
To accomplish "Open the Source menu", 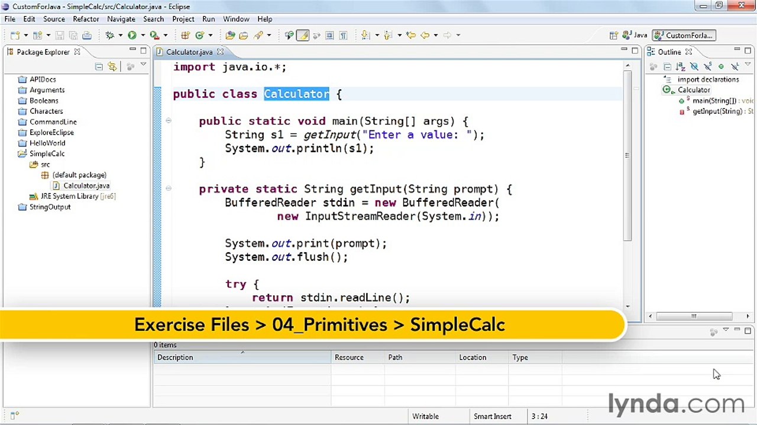I will click(54, 19).
